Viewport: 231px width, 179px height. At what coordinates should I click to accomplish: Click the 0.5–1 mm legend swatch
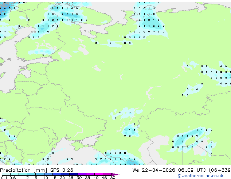(15, 174)
